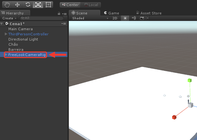
Task: Click the red X-axis scale handle
Action: [x=174, y=117]
